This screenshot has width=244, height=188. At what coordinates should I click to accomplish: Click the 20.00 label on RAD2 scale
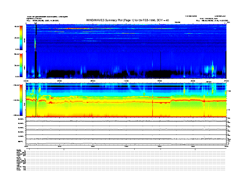[x=17, y=38]
